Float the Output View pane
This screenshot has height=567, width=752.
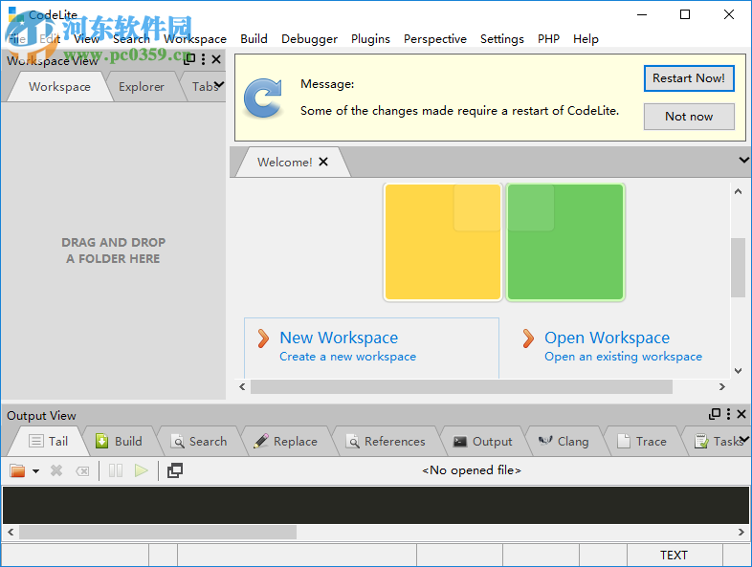(715, 414)
